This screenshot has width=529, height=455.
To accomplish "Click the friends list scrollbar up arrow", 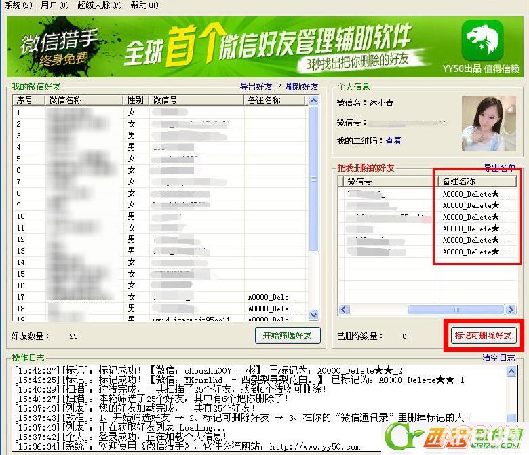I will coord(313,101).
